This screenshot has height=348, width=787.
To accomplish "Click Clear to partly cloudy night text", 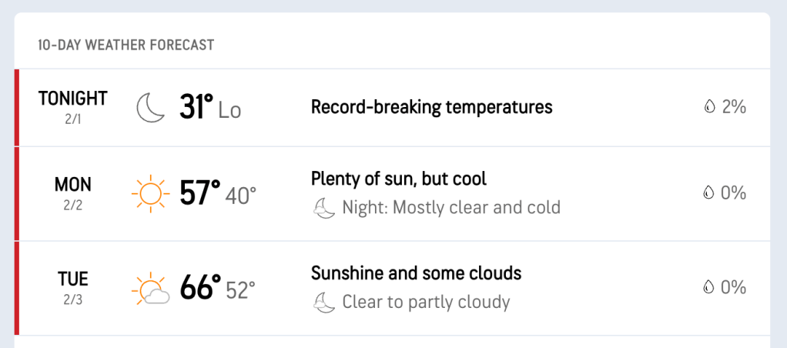I will click(x=426, y=302).
